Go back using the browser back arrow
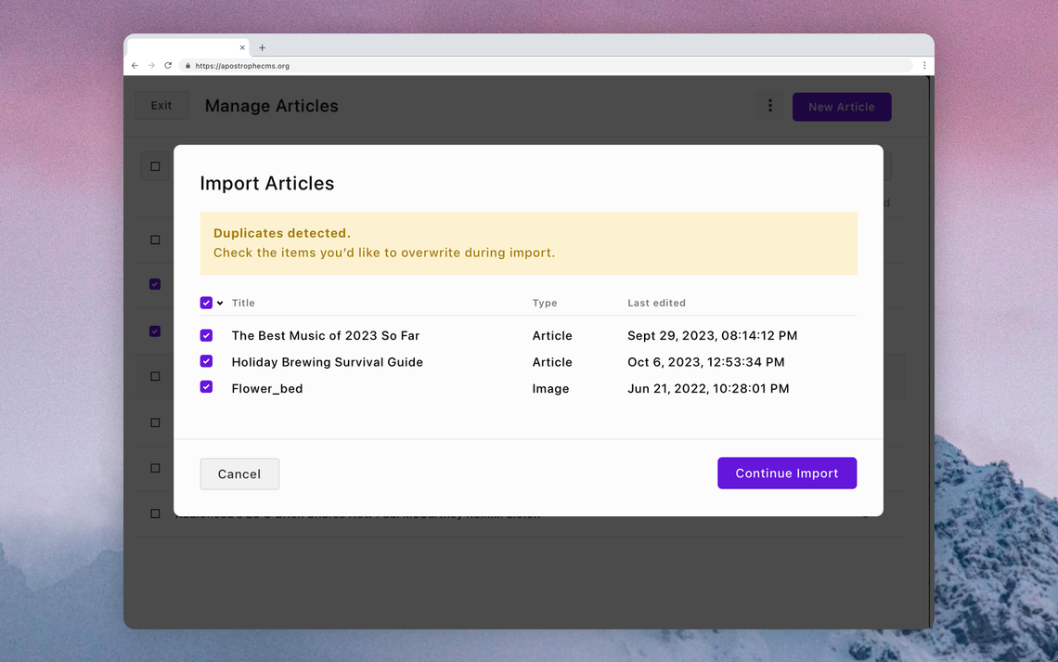1058x662 pixels. pyautogui.click(x=135, y=66)
